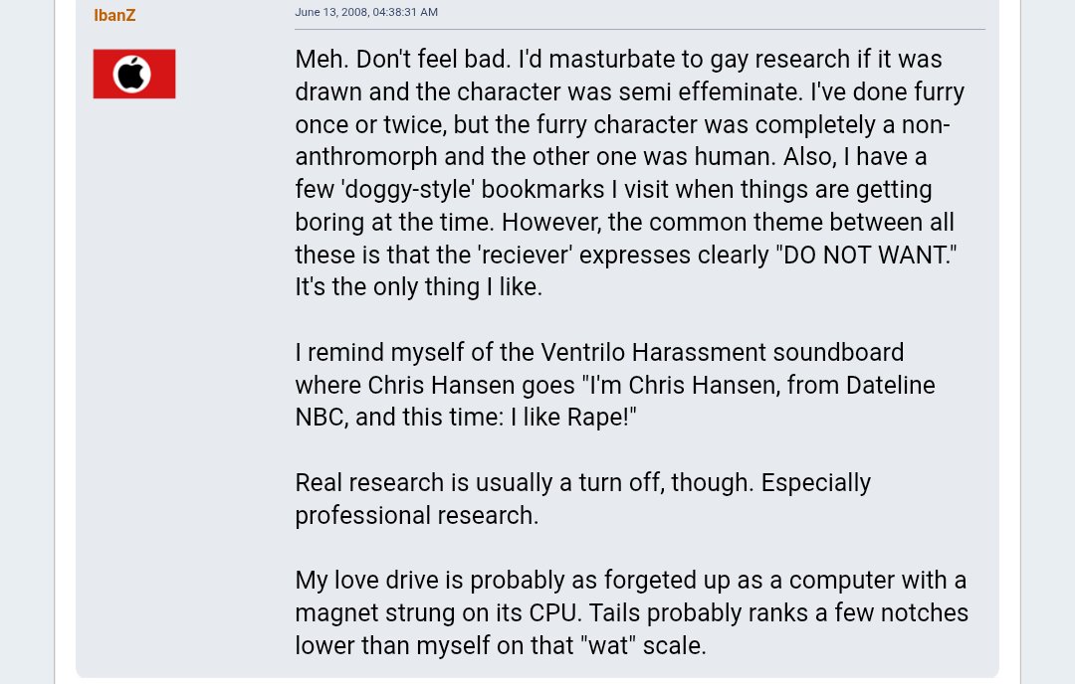1075x684 pixels.
Task: Click the "NBC," text in the post
Action: [x=323, y=418]
